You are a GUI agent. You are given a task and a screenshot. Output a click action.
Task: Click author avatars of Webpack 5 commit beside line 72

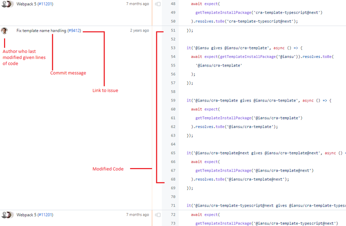(7, 215)
